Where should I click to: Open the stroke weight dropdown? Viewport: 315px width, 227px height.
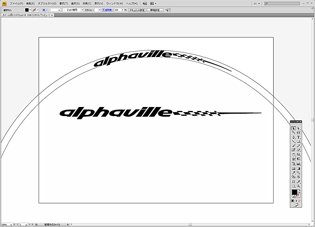click(x=59, y=10)
